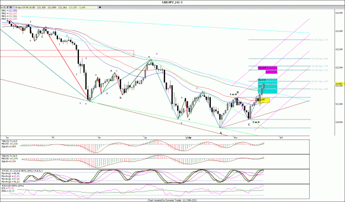Click the first MovAvg1 readout in stochastic pane
The width and height of the screenshot is (345, 202).
(10, 174)
